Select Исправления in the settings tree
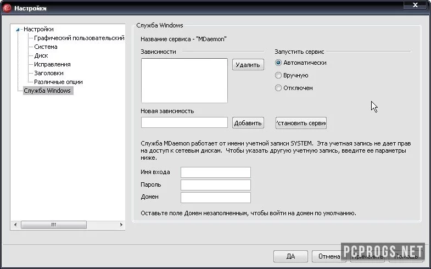The width and height of the screenshot is (431, 269). coord(52,64)
